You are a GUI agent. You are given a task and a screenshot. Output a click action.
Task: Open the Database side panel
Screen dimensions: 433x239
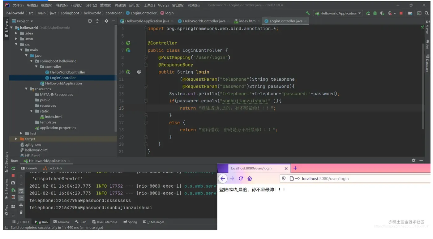point(427,63)
